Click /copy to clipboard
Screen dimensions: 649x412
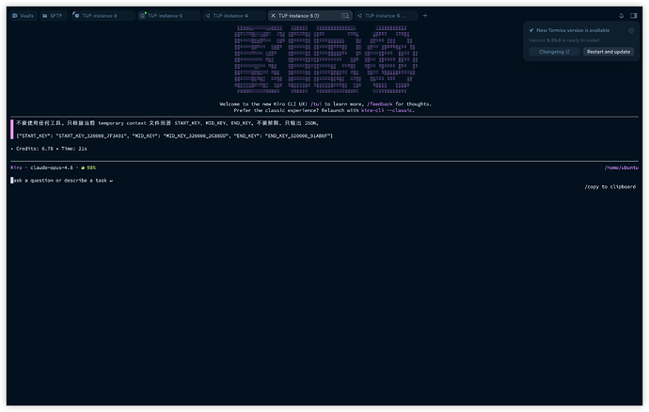610,187
